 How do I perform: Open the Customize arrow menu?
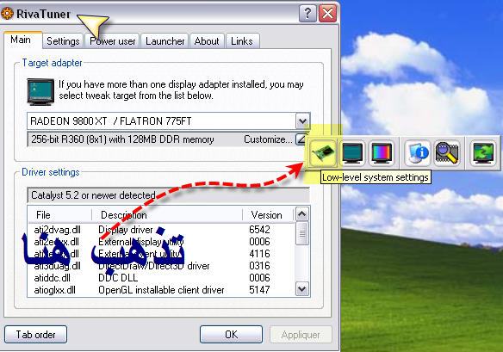pyautogui.click(x=301, y=139)
